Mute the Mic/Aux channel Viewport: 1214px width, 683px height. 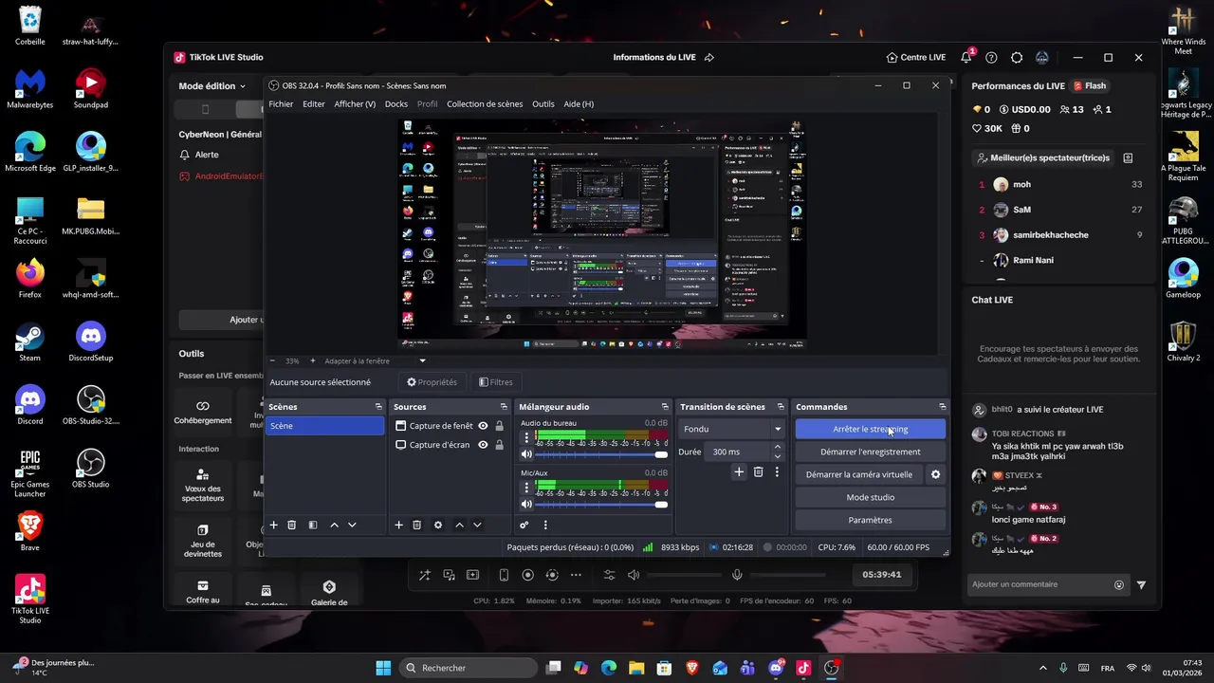pos(526,504)
